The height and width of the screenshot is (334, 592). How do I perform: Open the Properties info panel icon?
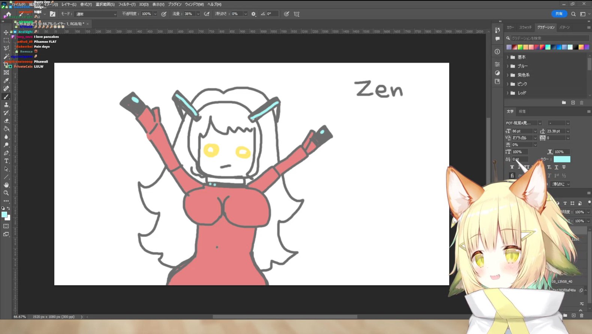[498, 52]
